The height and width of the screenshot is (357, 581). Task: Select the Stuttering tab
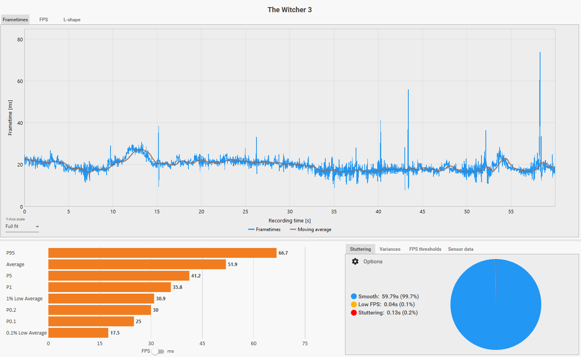360,249
